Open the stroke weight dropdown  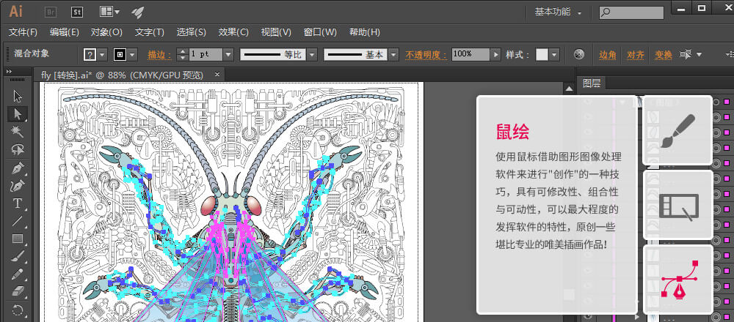coord(228,55)
